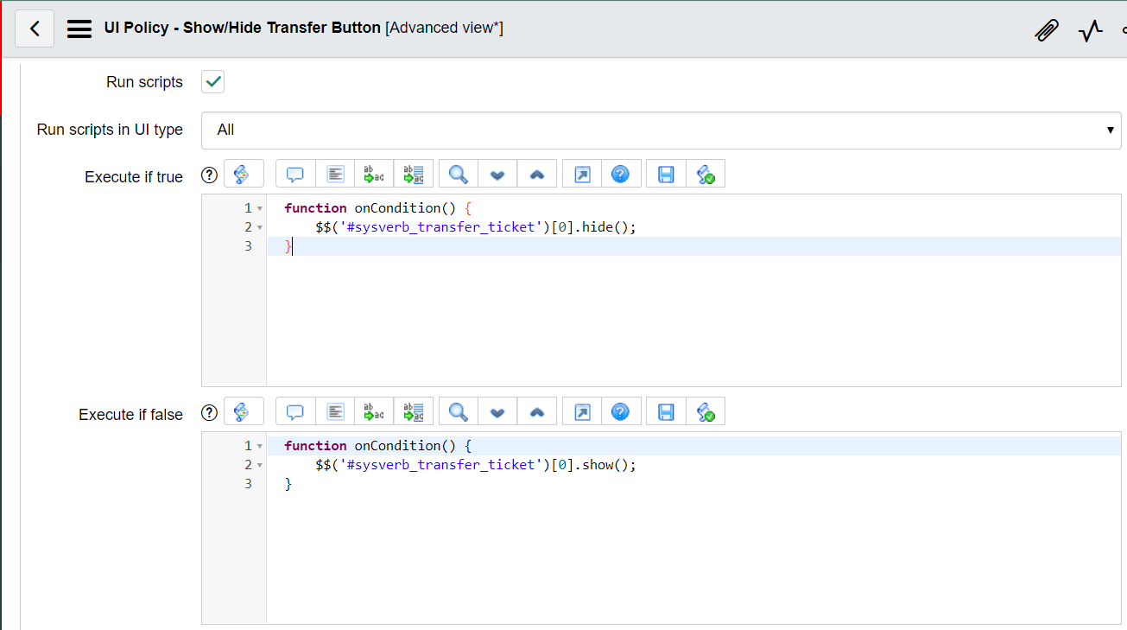Click Replace All icon in Execute if true toolbar
This screenshot has height=630, width=1127.
(413, 174)
